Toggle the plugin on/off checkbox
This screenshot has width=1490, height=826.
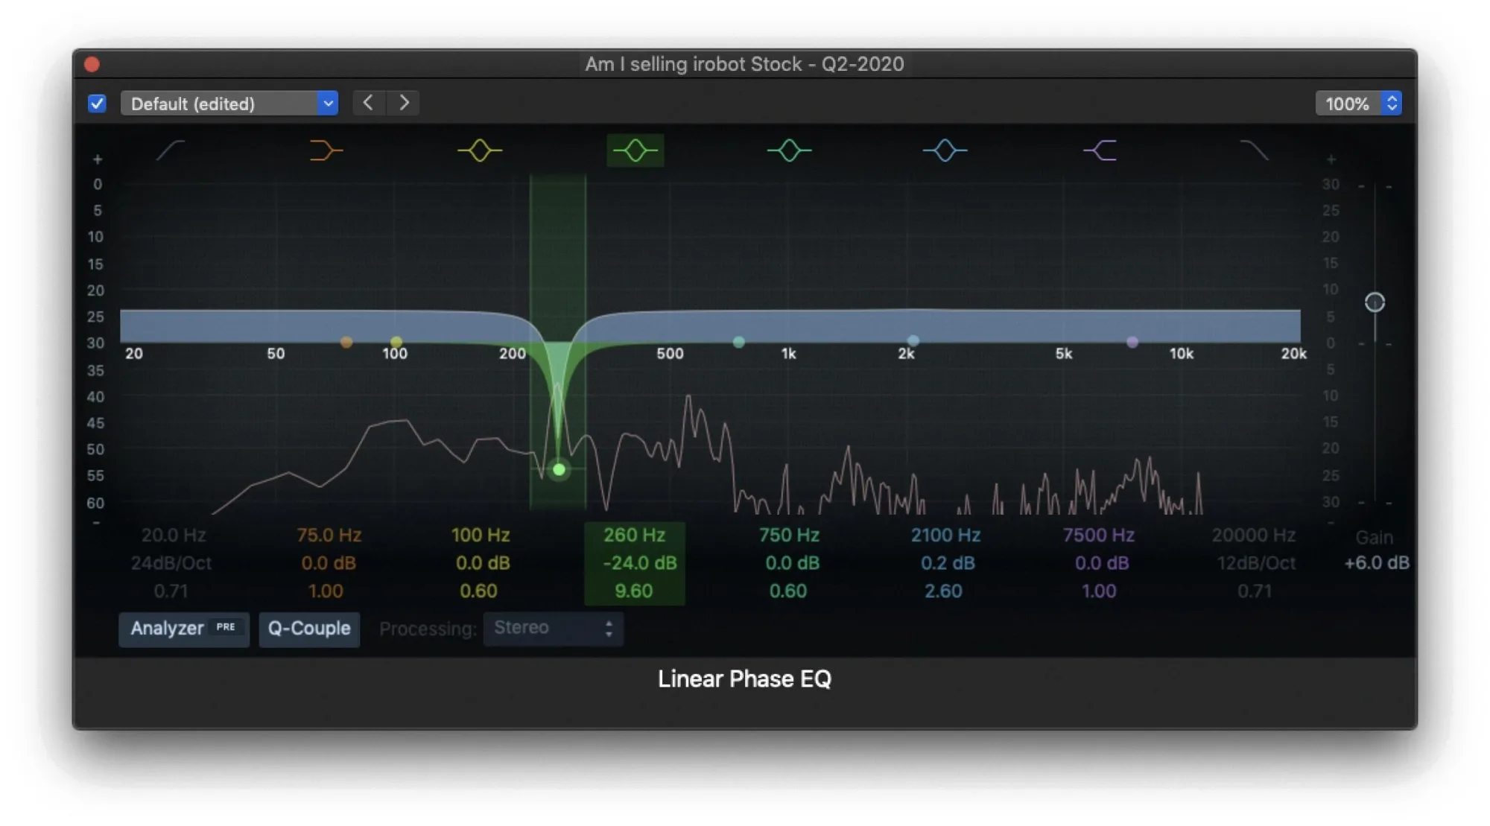coord(97,104)
